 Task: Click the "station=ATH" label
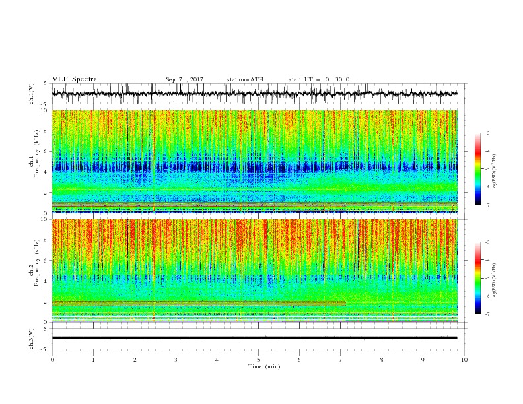click(245, 79)
